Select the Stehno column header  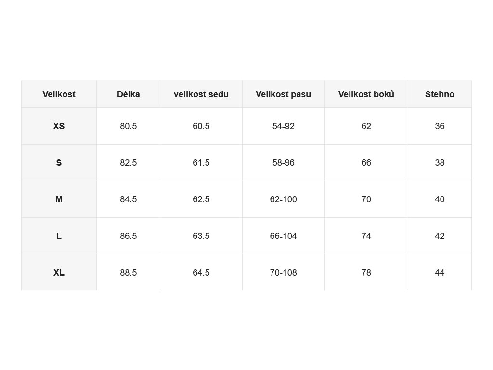click(x=440, y=94)
